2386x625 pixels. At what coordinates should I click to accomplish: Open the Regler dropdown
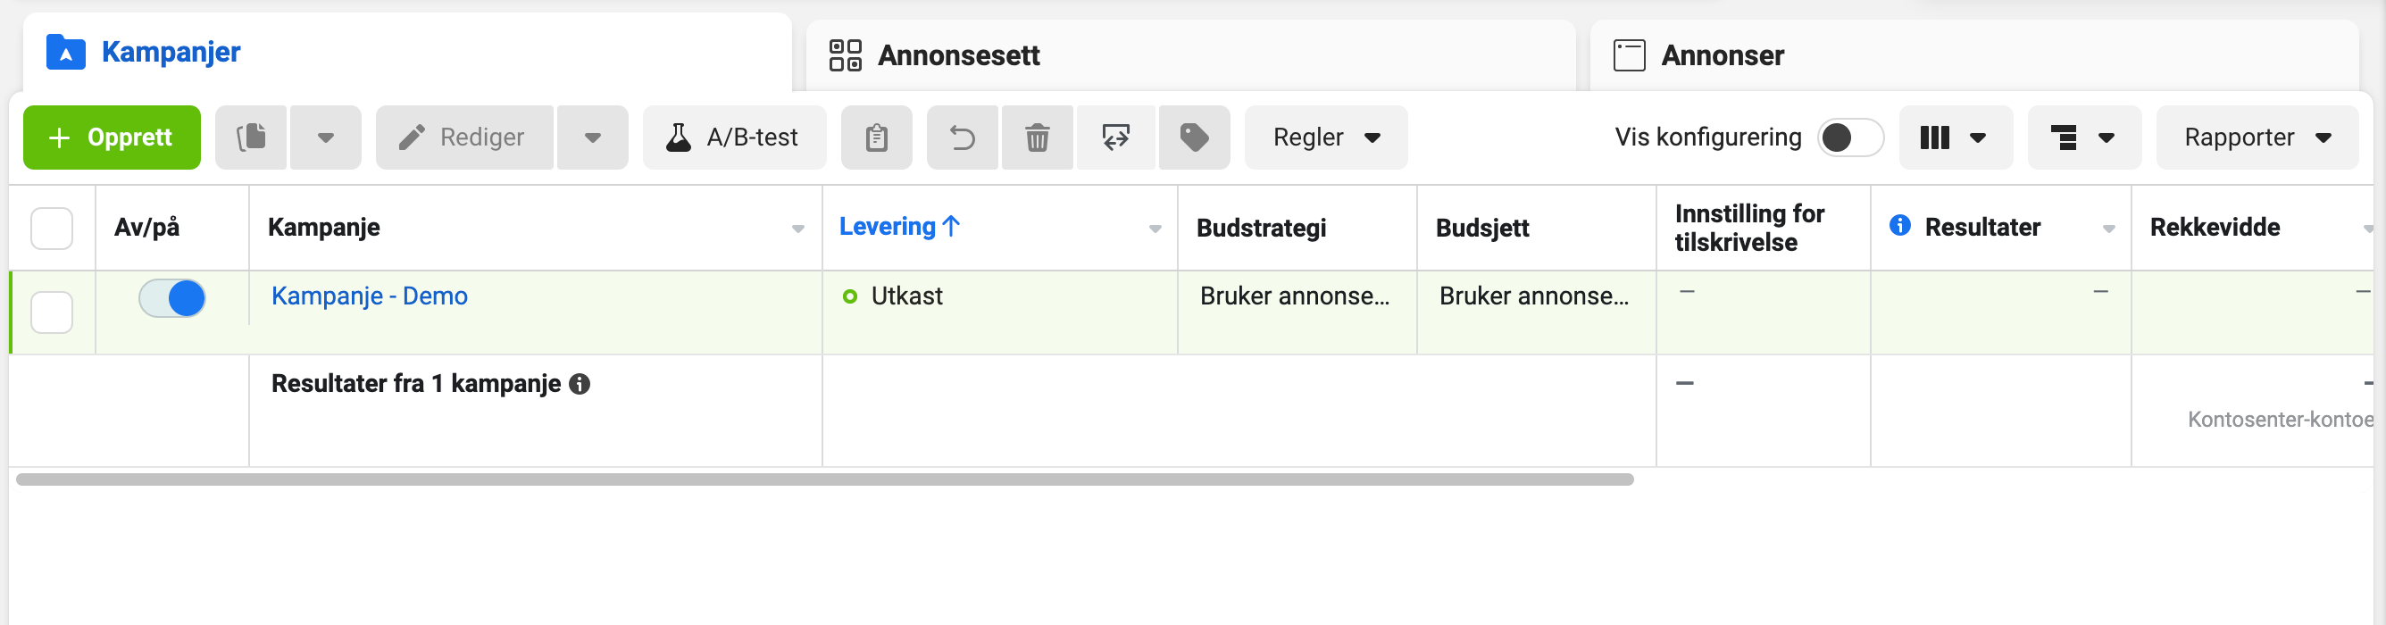pyautogui.click(x=1325, y=137)
